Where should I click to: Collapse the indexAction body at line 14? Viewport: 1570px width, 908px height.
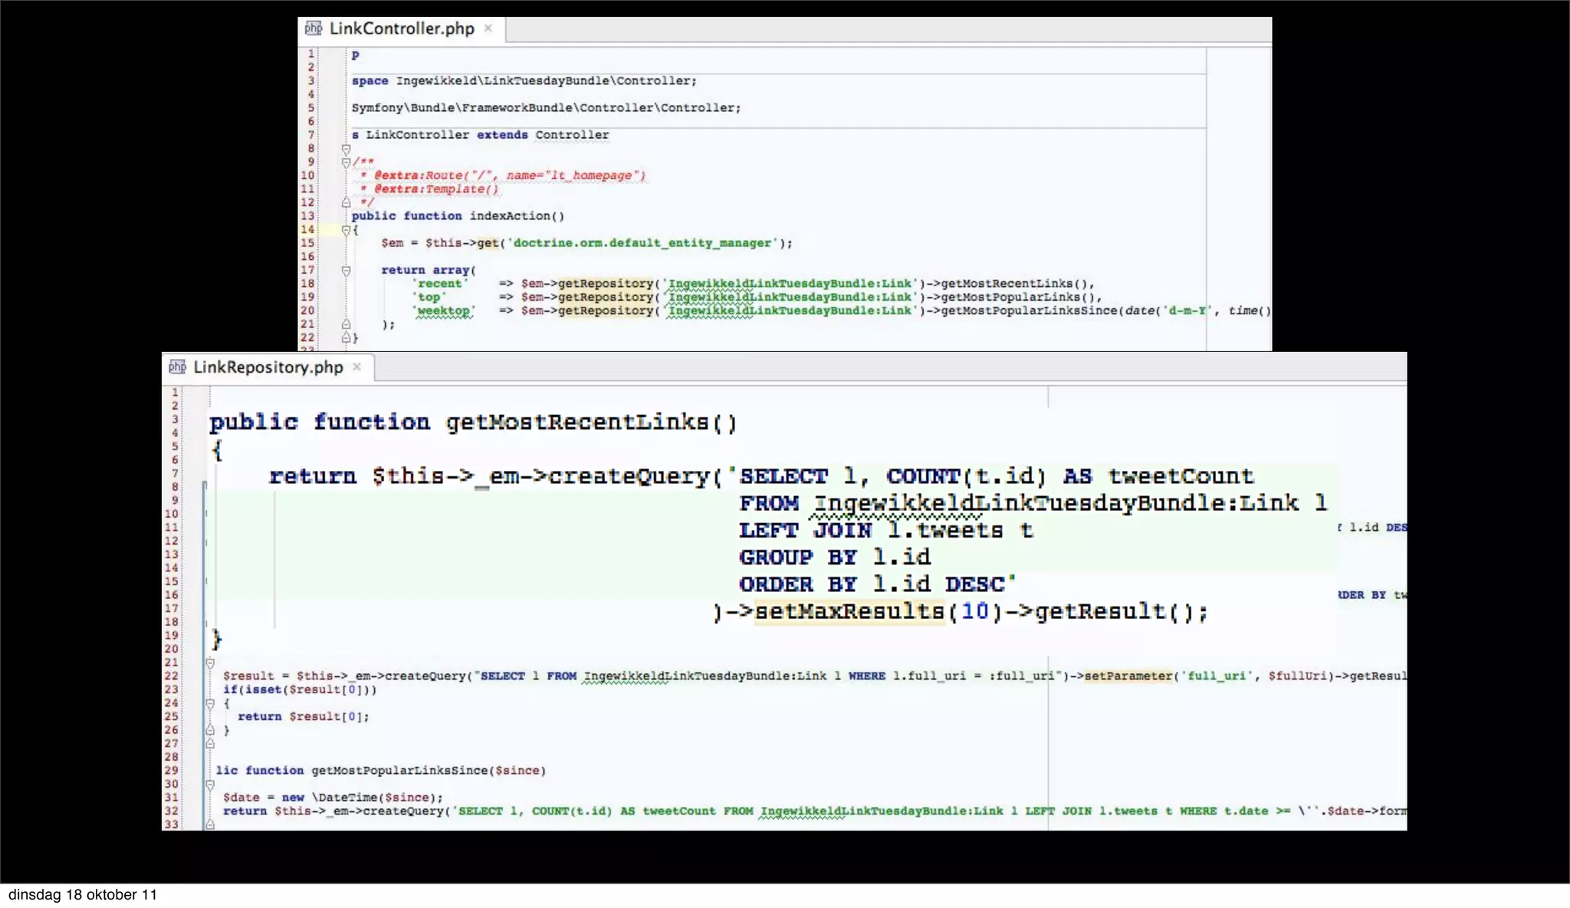346,230
